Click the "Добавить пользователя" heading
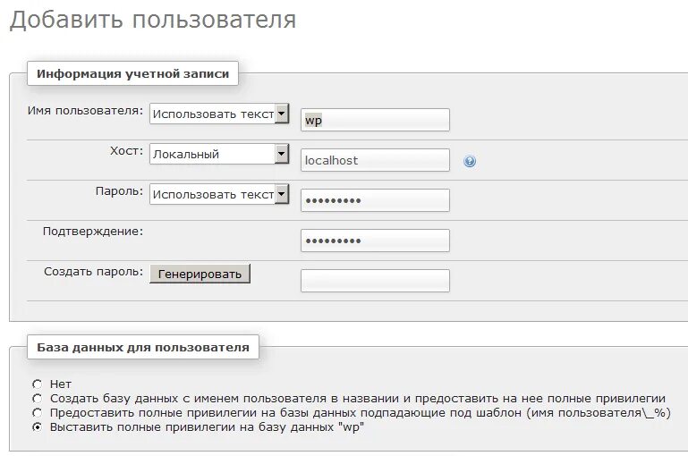Viewport: 688px width, 456px height. 152,20
